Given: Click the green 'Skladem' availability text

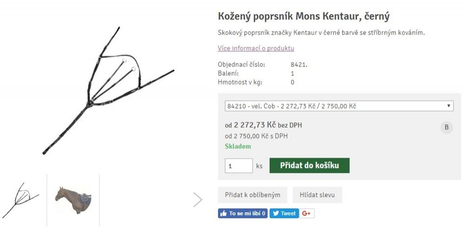Looking at the screenshot, I should pos(238,146).
